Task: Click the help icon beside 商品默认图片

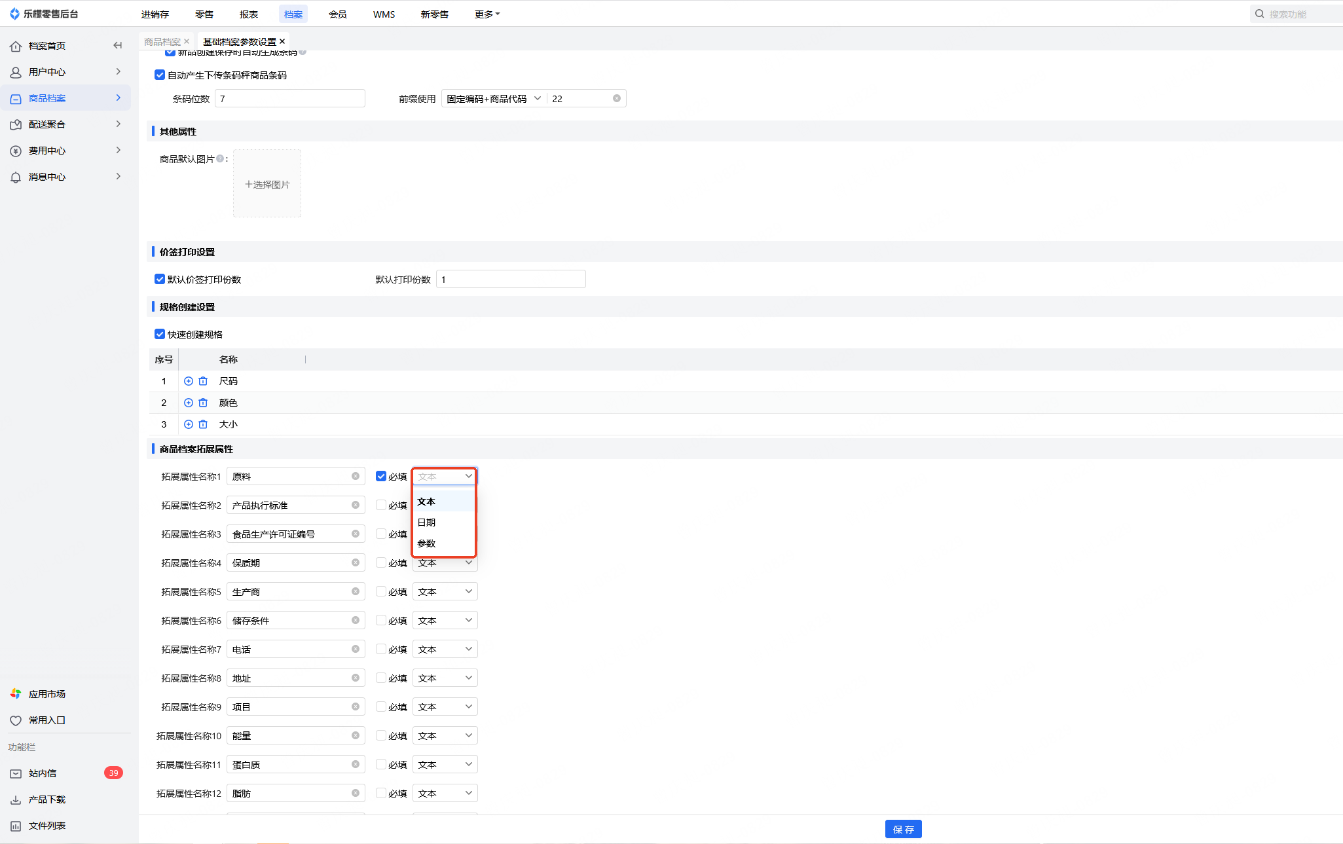Action: click(x=220, y=158)
